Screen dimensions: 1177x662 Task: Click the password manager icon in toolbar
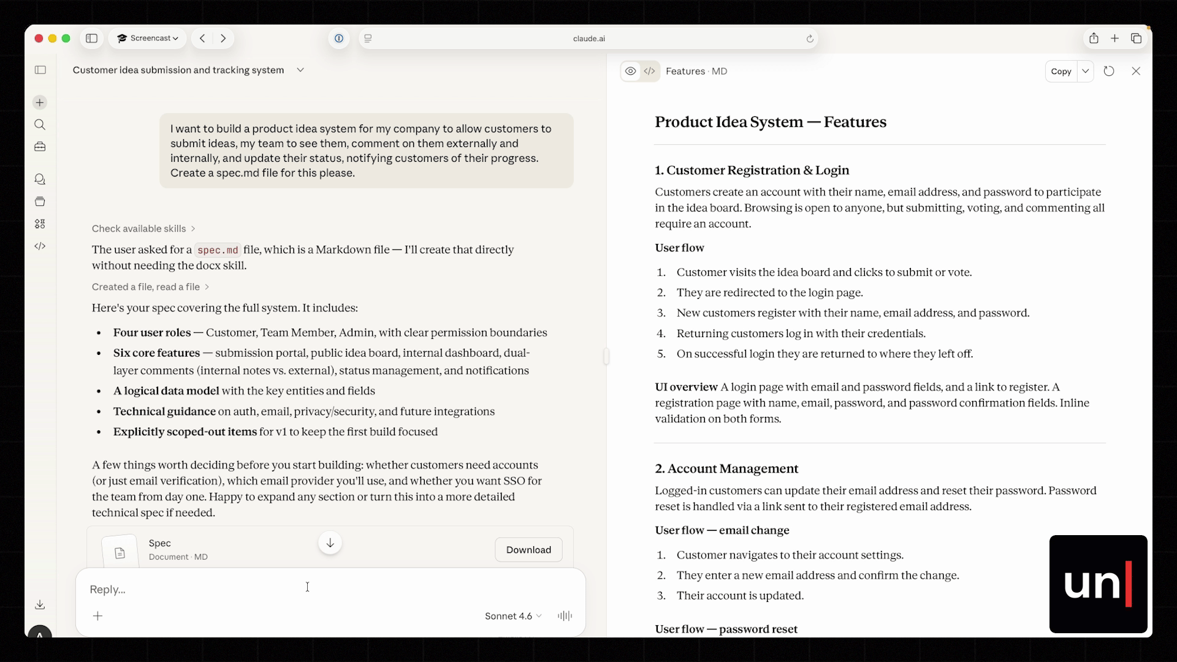[338, 38]
